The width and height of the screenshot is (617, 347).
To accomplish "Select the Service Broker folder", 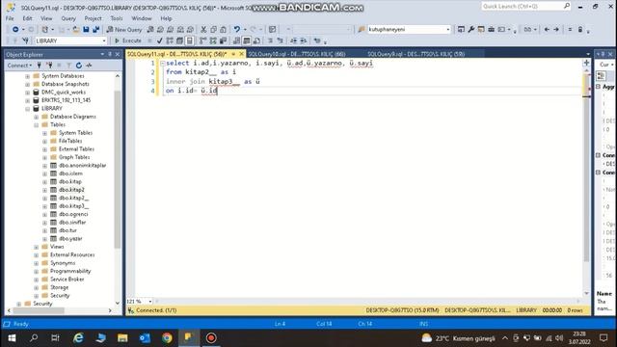I will coord(67,280).
